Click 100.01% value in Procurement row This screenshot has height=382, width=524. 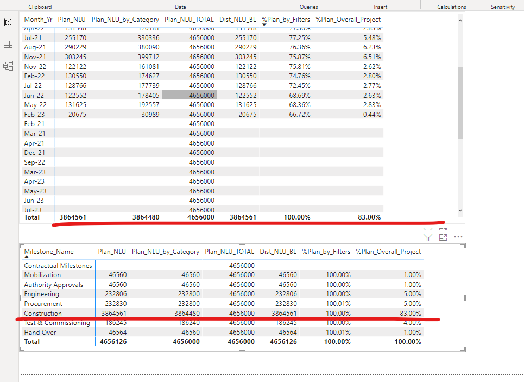click(x=338, y=304)
